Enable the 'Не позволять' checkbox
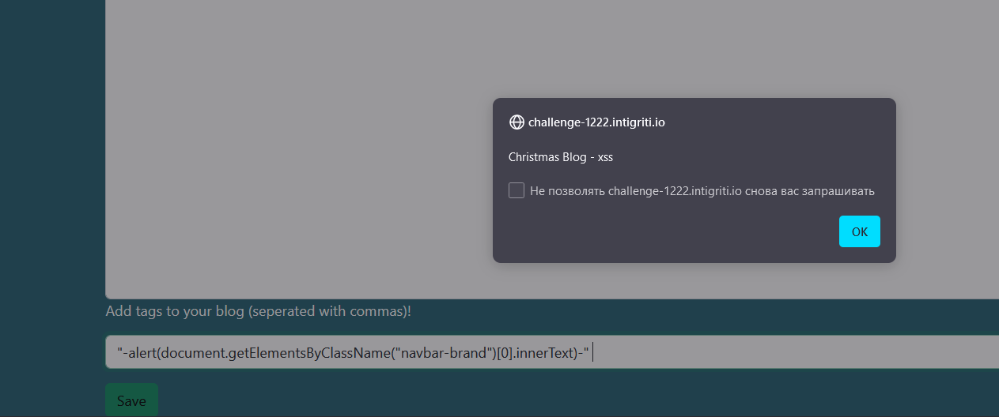 pos(517,190)
